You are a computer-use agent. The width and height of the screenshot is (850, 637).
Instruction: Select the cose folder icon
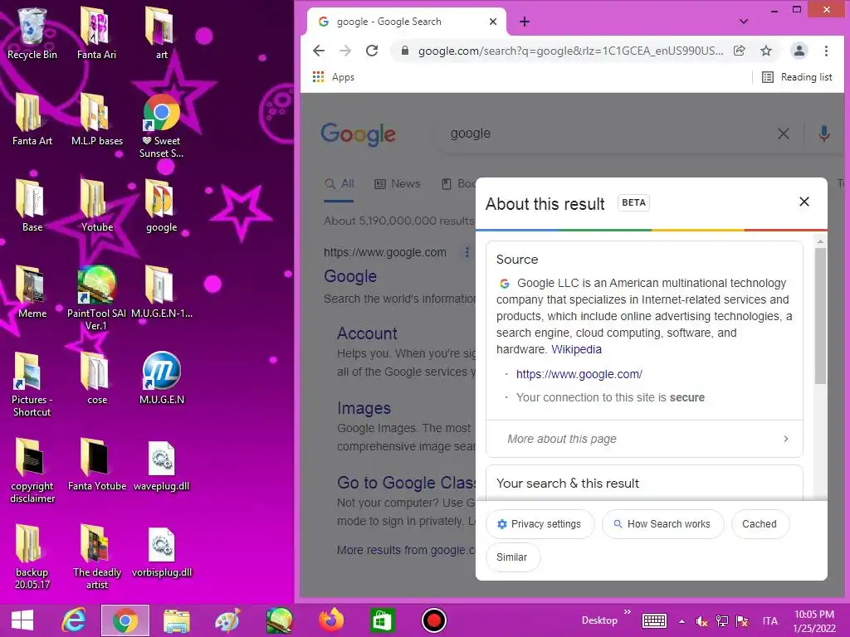(96, 378)
